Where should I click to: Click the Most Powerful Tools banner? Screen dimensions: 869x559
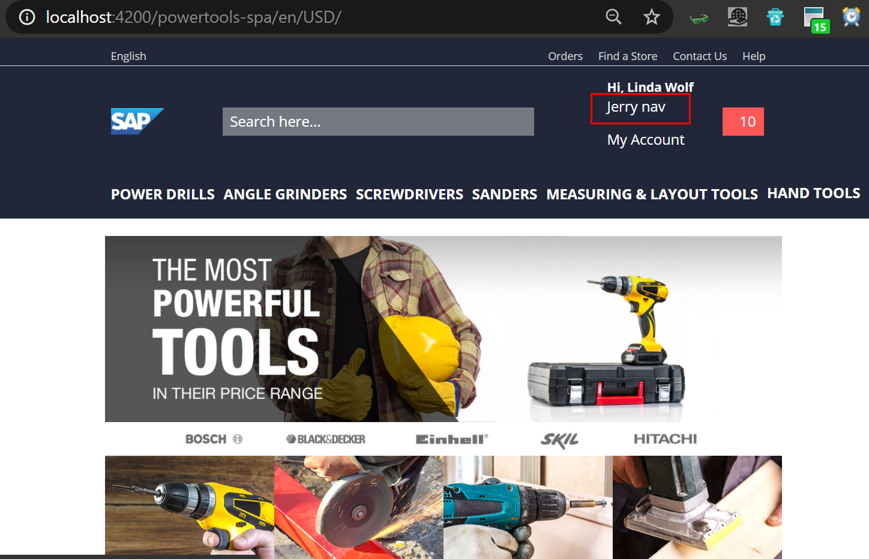pyautogui.click(x=444, y=329)
